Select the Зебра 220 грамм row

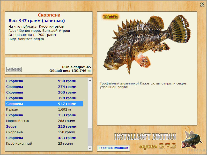coord(44,126)
